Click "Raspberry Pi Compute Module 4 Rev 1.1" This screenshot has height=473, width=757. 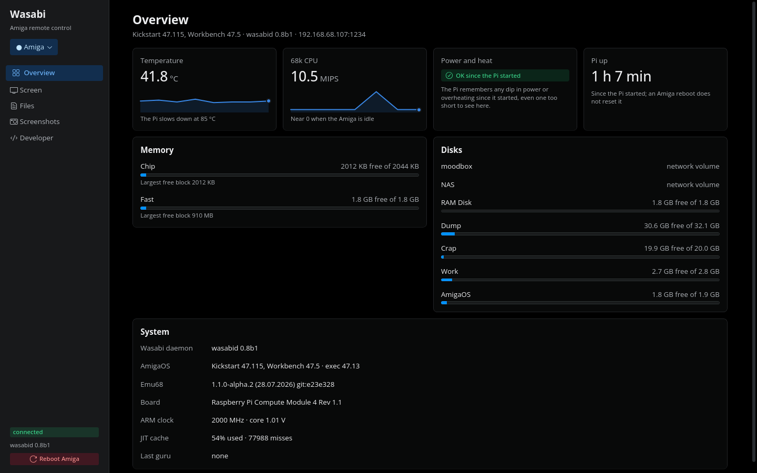tap(277, 403)
